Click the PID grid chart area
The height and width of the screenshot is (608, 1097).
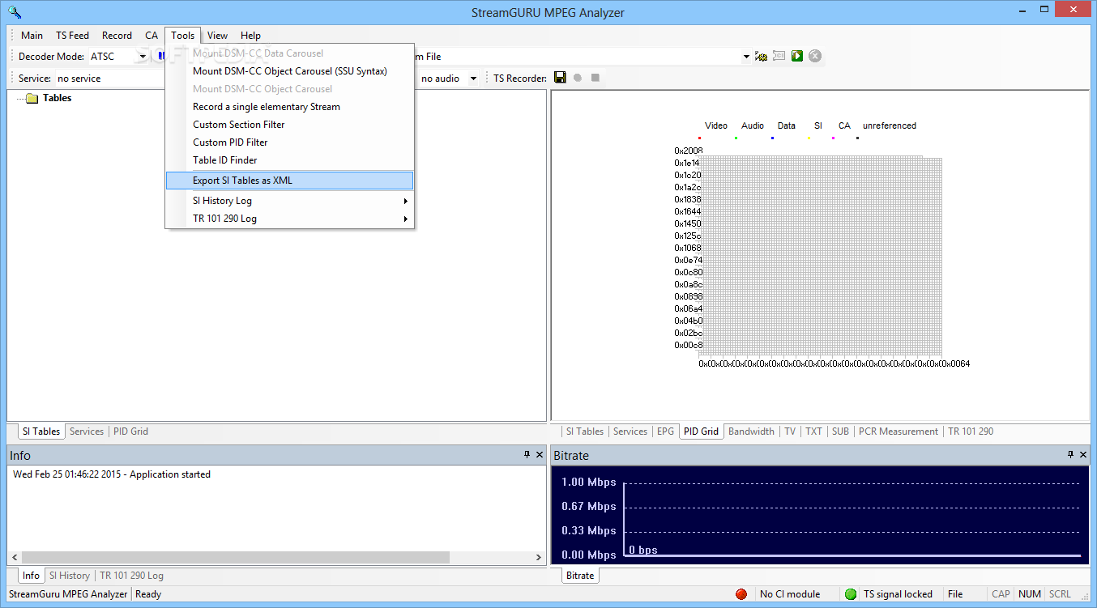(x=820, y=257)
